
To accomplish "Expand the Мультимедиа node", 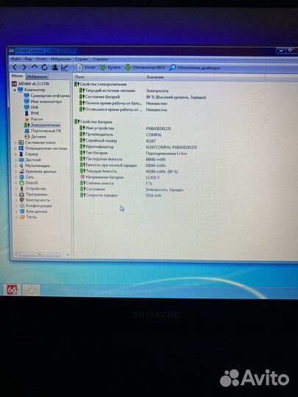I will (16, 165).
